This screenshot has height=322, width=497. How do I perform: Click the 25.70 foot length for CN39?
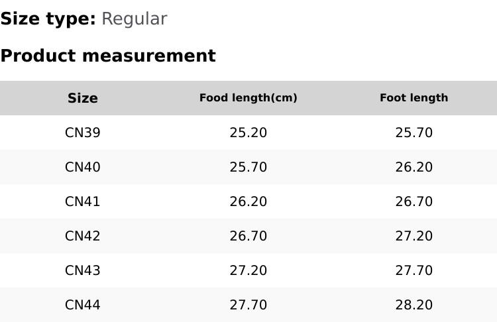pyautogui.click(x=414, y=133)
